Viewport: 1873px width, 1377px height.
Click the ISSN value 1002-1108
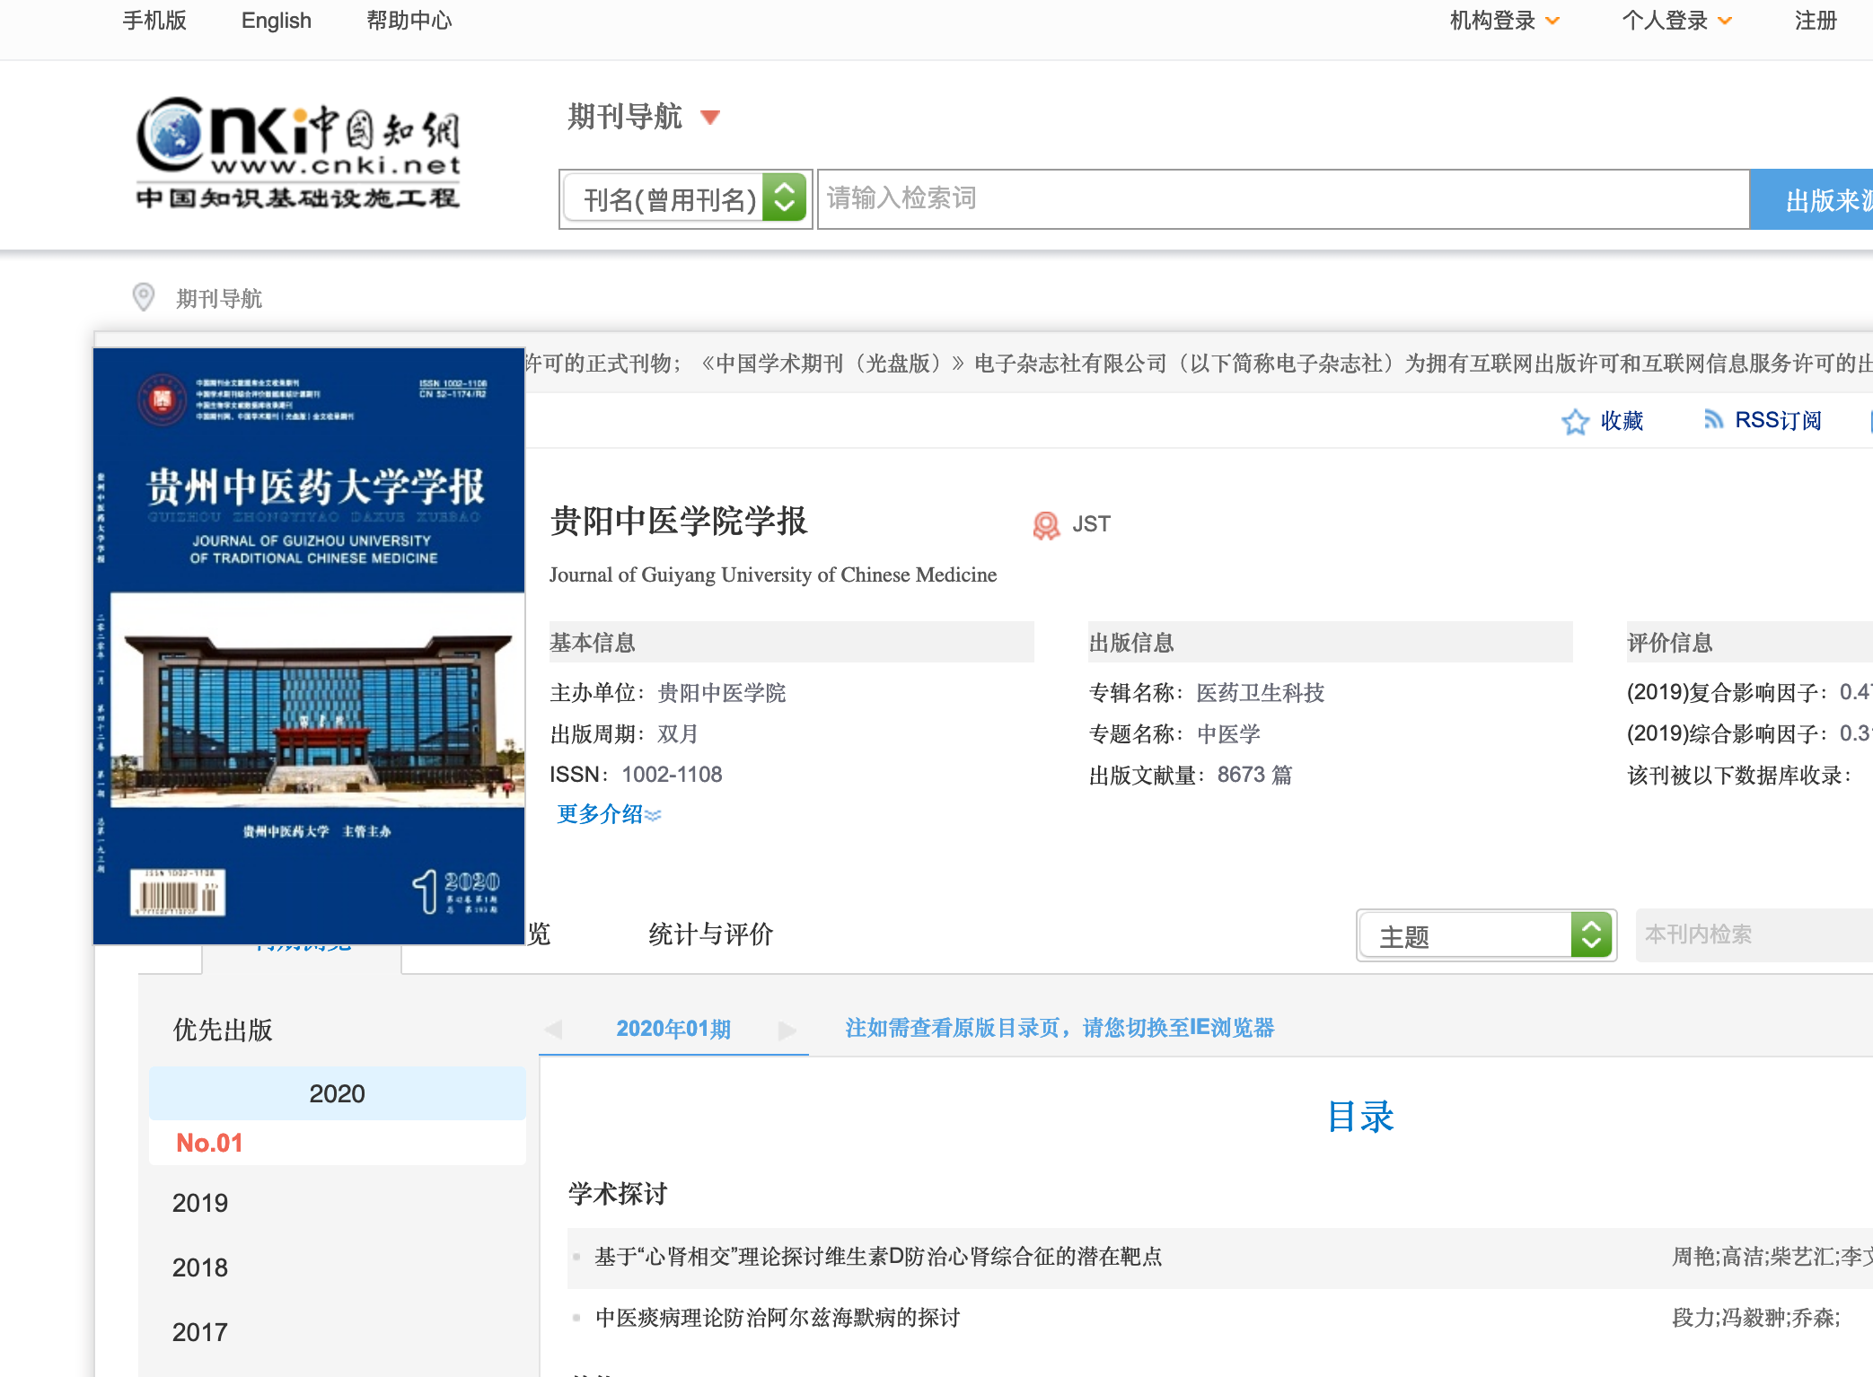672,775
